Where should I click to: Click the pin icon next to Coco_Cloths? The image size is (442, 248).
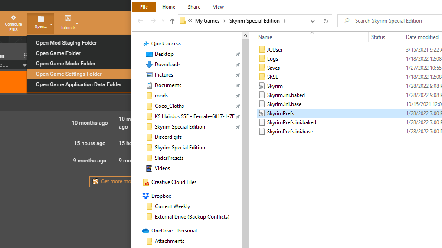click(238, 106)
